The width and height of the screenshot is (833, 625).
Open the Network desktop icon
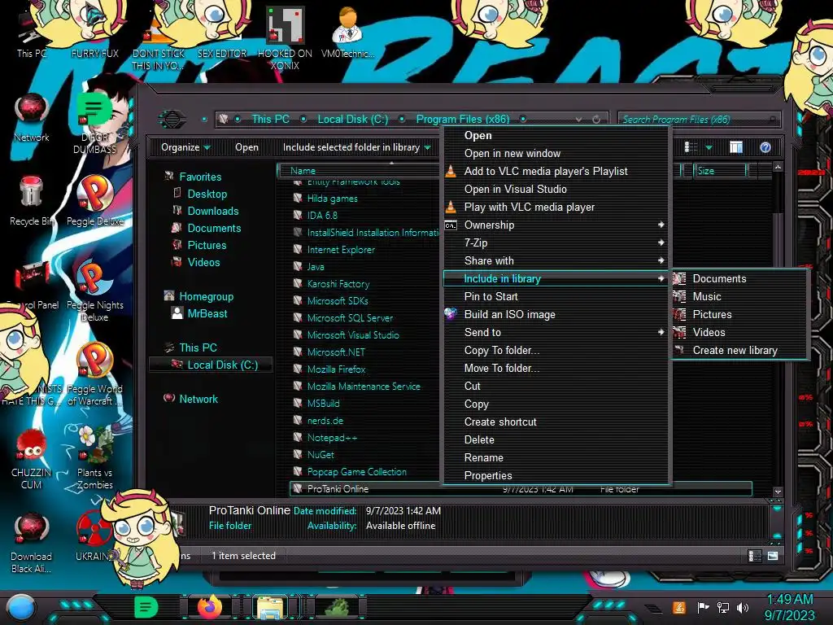32,118
